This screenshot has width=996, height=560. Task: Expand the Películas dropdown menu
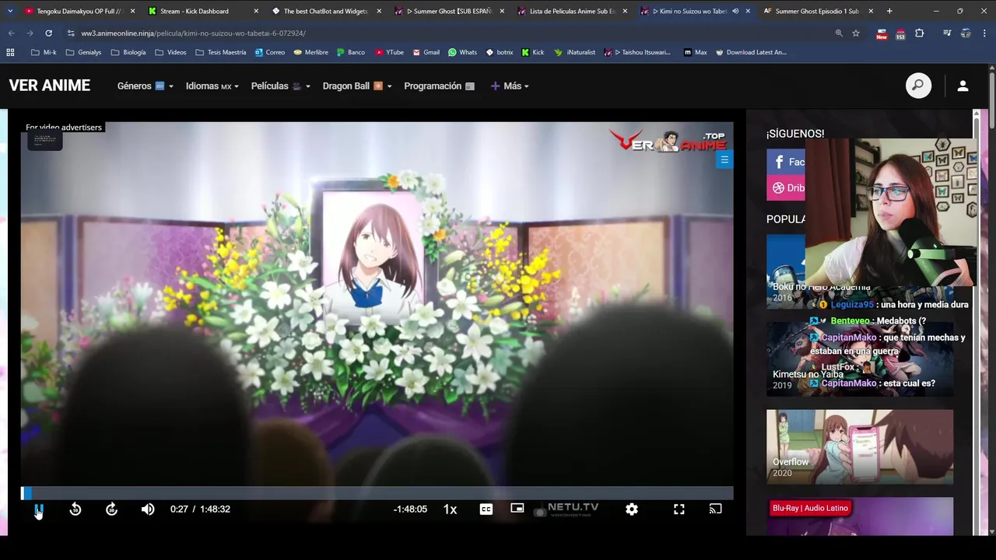[x=280, y=86]
